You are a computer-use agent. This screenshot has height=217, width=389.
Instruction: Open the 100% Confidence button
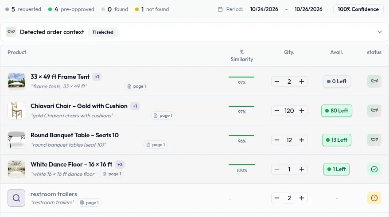point(358,9)
